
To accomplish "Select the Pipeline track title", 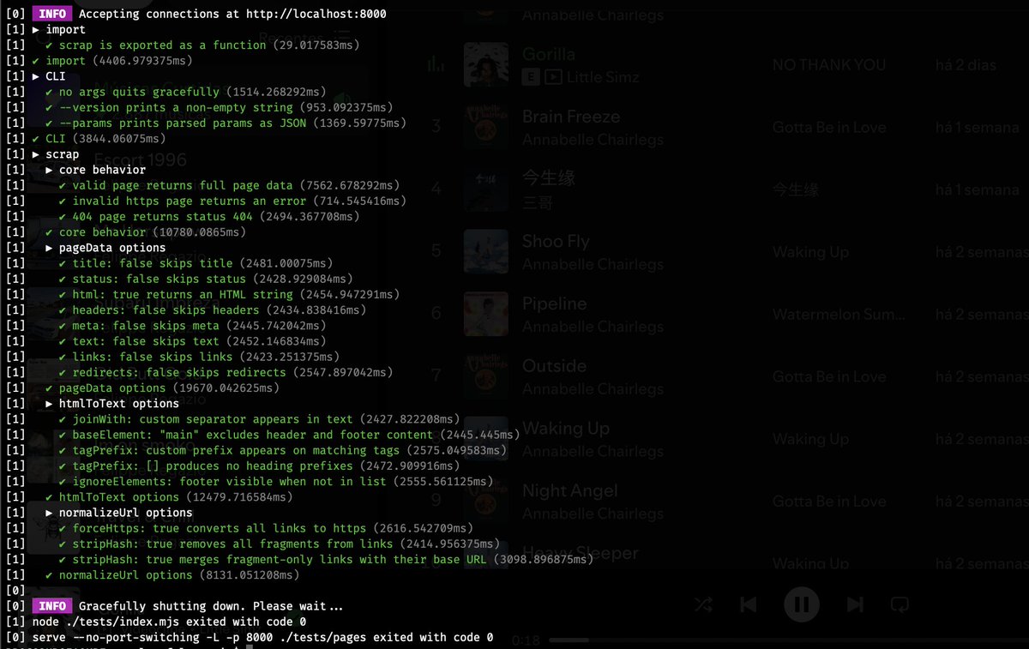I will pyautogui.click(x=555, y=304).
